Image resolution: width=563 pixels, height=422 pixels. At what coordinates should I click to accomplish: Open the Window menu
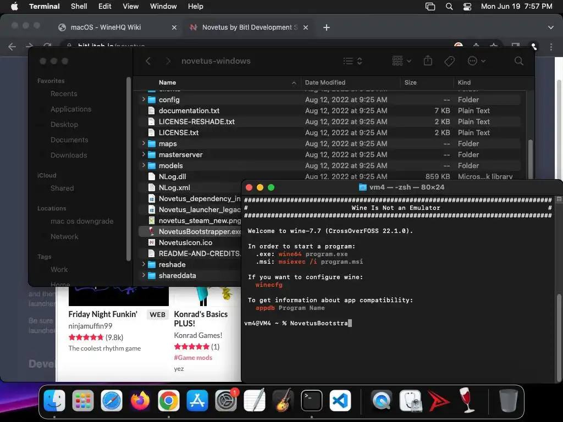[163, 7]
